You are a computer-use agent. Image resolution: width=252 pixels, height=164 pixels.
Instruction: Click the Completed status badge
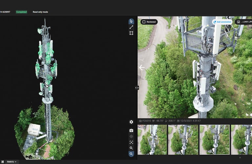pyautogui.click(x=21, y=12)
